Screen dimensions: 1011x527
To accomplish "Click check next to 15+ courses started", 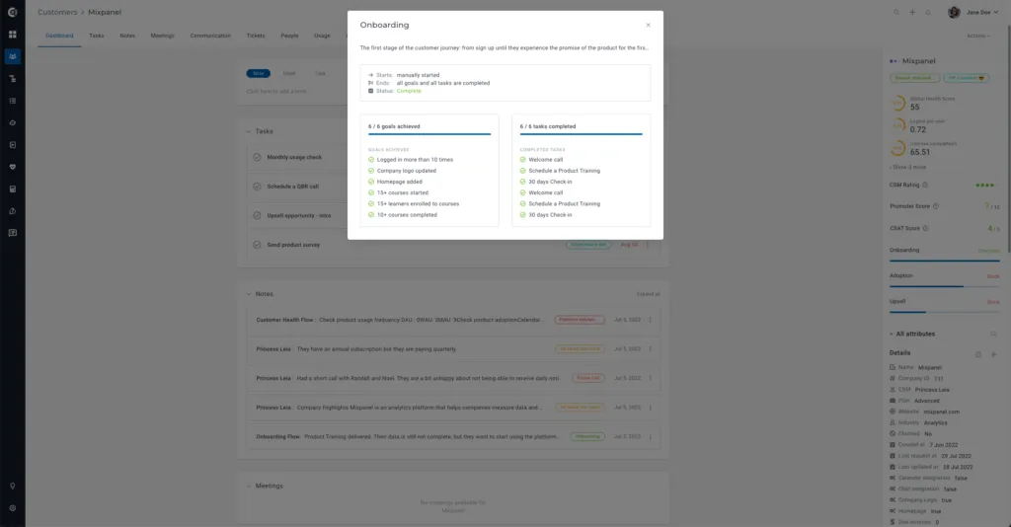I will 371,192.
